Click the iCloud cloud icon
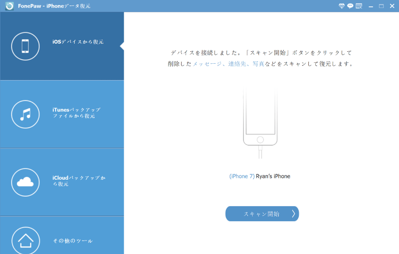This screenshot has width=399, height=254. point(25,182)
